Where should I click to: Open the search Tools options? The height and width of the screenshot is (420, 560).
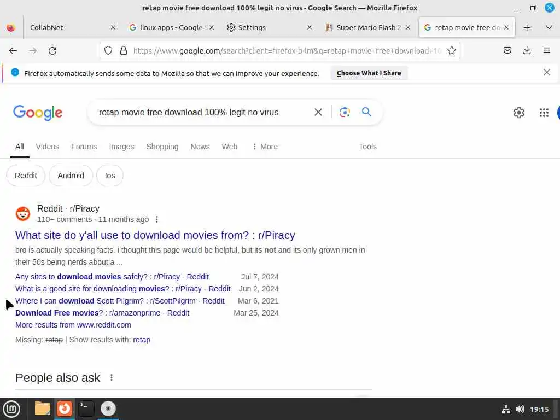(x=367, y=147)
